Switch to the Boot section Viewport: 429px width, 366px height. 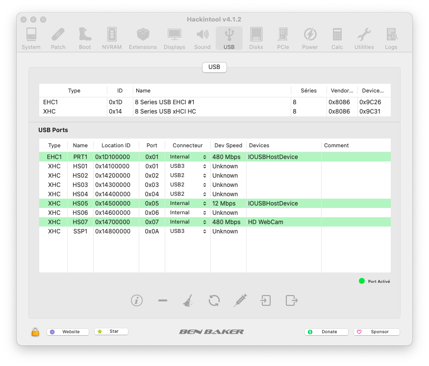pos(85,39)
